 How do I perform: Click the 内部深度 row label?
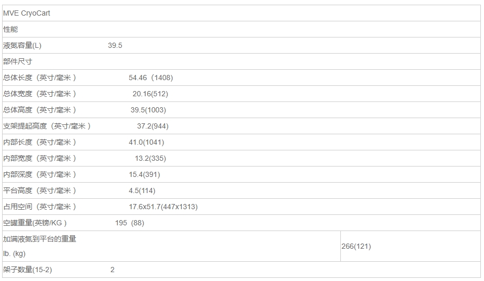click(x=40, y=174)
